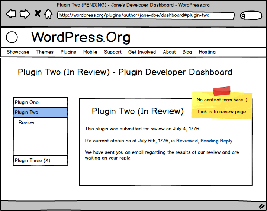
Task: Open the Themes menu item
Action: 45,52
